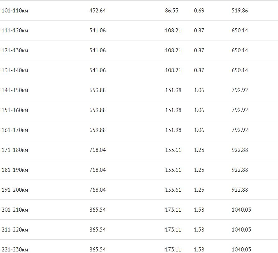Image resolution: width=278 pixels, height=253 pixels.
Task: Click the 131-140км row label
Action: coord(15,70)
